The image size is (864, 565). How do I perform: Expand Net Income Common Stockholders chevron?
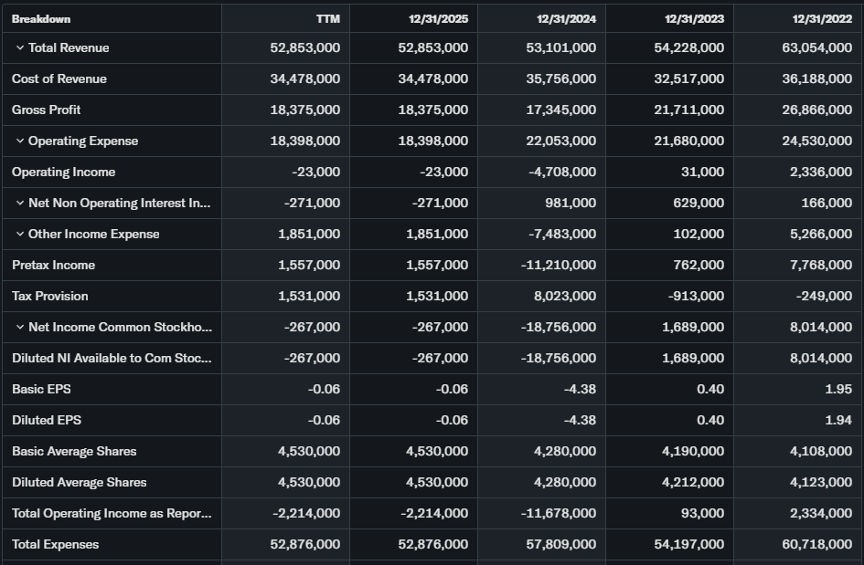point(19,327)
